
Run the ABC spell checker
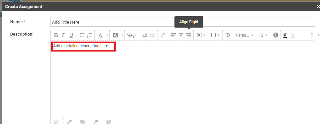pos(228,35)
